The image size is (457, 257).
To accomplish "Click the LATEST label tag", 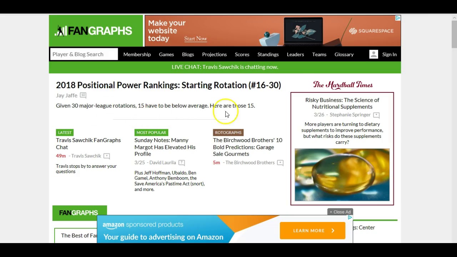I will 65,132.
